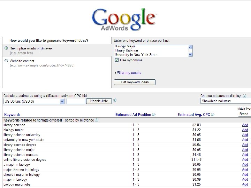Add library science university keyword
Screen dimensions: 251x188
pos(245,135)
